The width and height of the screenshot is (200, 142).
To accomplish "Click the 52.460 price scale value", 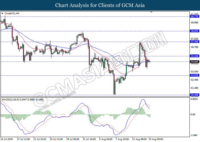I will pos(195,80).
